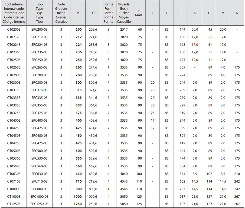Screen dimensions: 245x208
Task: Click bush value 4040 in the SPC630-03 row
Action: 124,174
